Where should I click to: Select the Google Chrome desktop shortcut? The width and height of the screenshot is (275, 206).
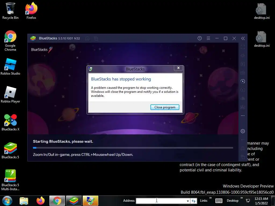[x=10, y=41]
